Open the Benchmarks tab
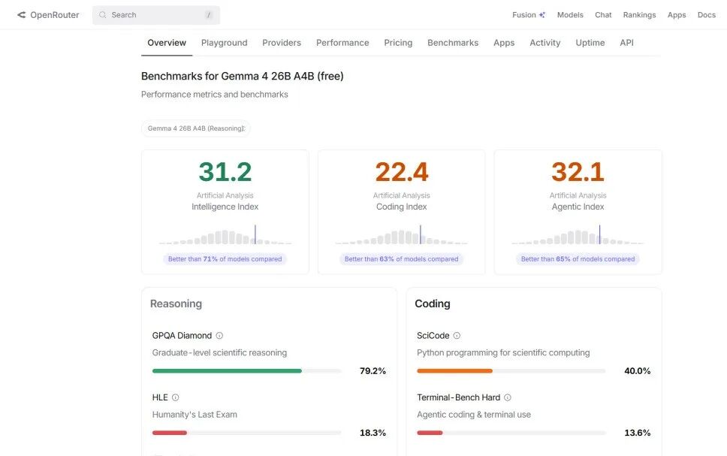The height and width of the screenshot is (456, 727). pos(453,43)
